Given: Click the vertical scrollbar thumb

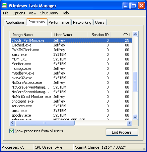Looking at the screenshot, I should [135, 82].
